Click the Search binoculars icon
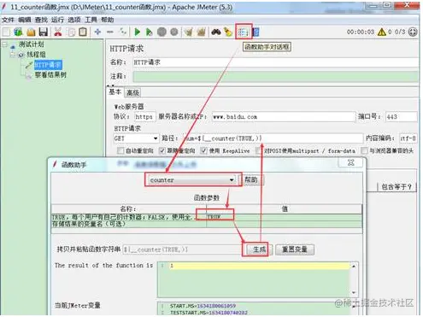 click(x=216, y=32)
